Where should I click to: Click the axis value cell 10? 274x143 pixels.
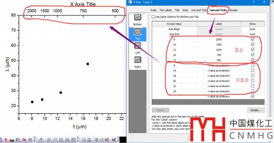coord(174,45)
